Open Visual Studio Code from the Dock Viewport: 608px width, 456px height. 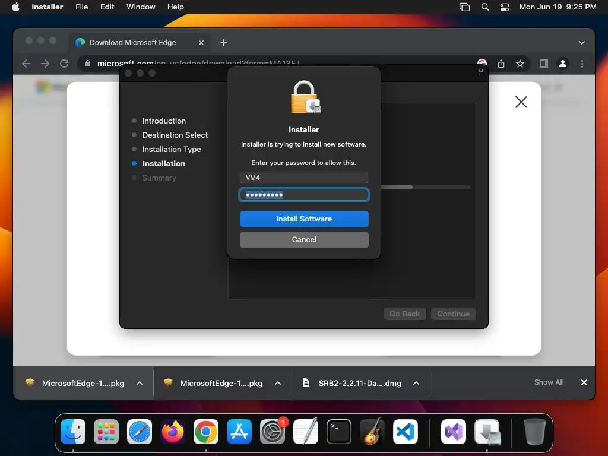point(405,432)
